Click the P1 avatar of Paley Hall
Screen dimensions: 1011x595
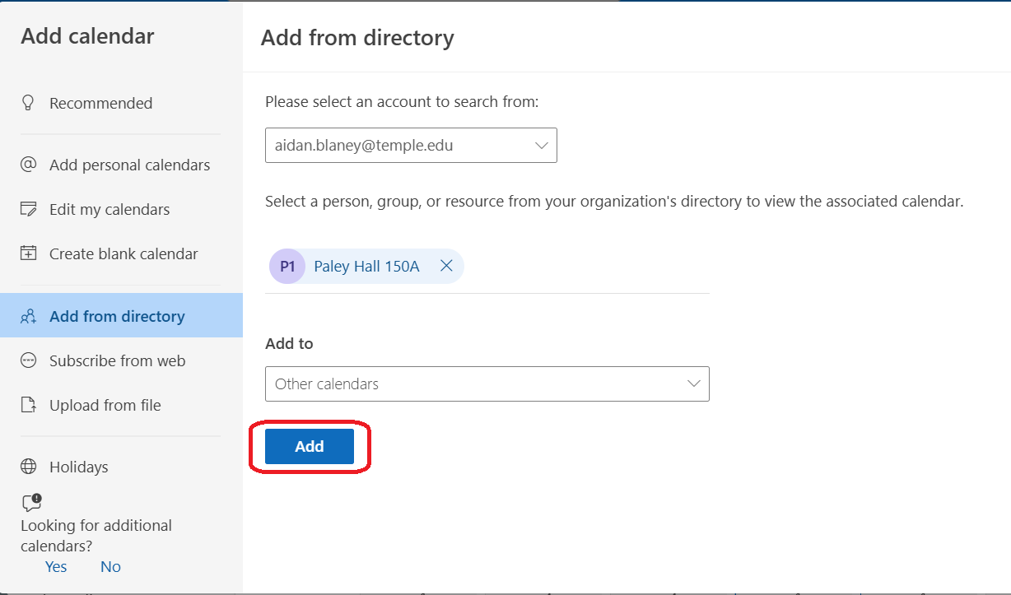[287, 267]
